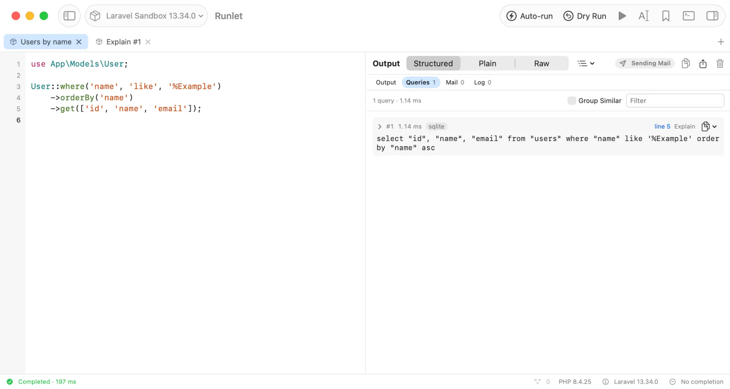This screenshot has height=389, width=730.
Task: Click the Sending Mail badge
Action: coord(645,63)
